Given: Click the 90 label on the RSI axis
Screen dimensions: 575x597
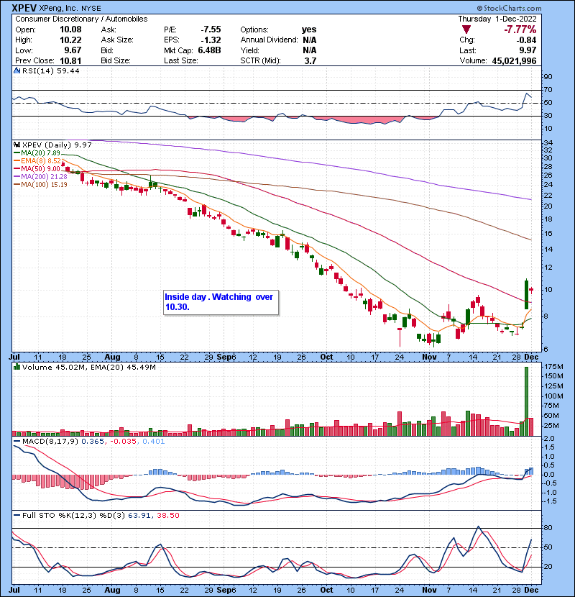Looking at the screenshot, I should 548,77.
